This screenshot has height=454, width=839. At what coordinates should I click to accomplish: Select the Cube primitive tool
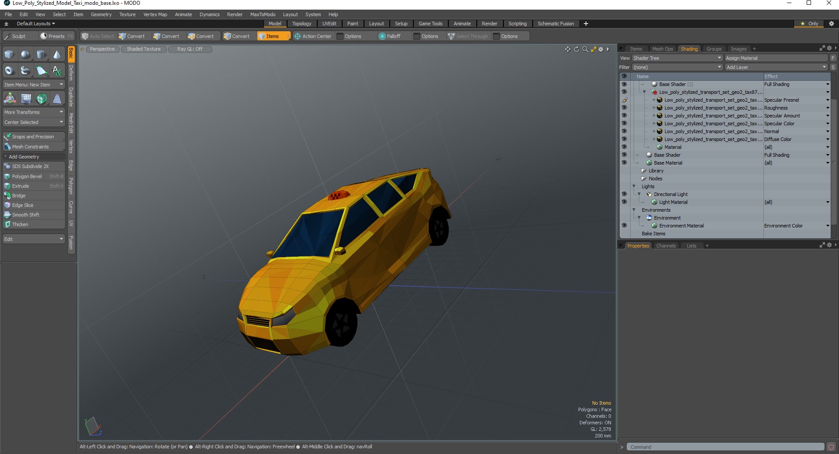[x=10, y=55]
